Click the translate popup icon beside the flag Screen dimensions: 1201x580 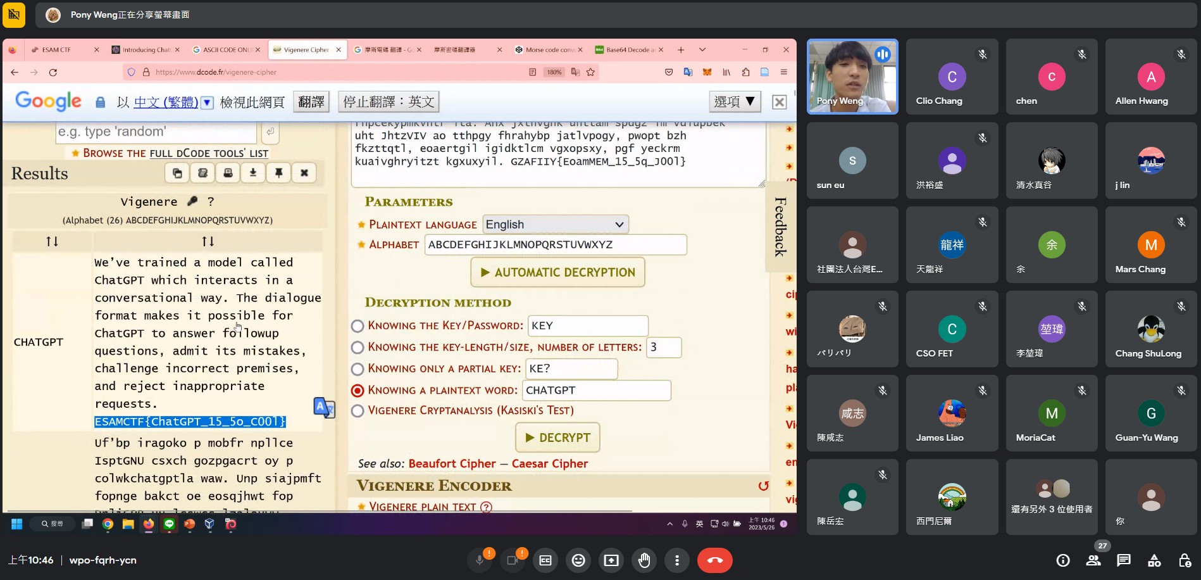click(325, 407)
